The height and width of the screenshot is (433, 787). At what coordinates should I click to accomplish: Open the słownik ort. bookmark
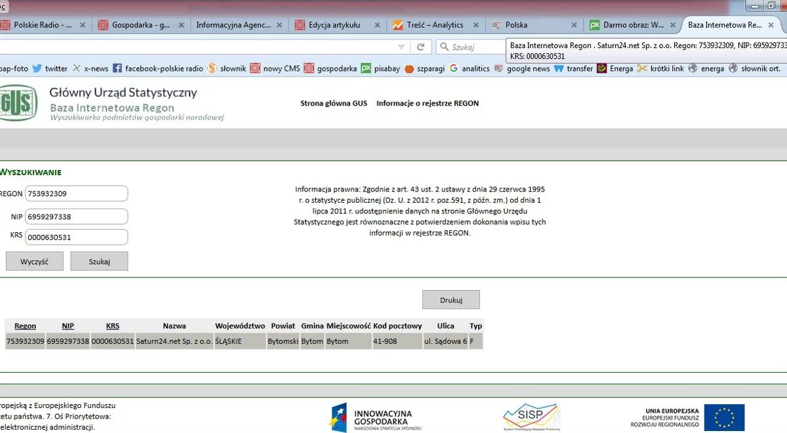pos(755,68)
